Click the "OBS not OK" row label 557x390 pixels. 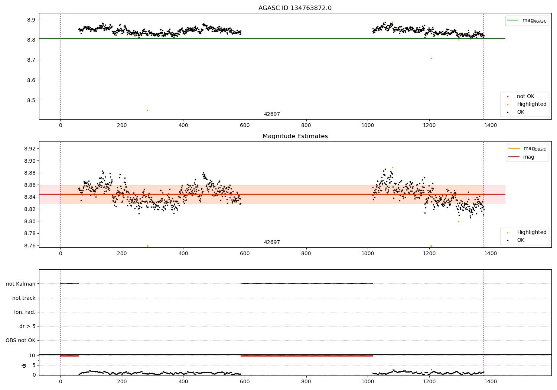point(20,340)
